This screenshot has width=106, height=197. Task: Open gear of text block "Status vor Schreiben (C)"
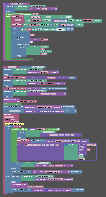pos(15,80)
